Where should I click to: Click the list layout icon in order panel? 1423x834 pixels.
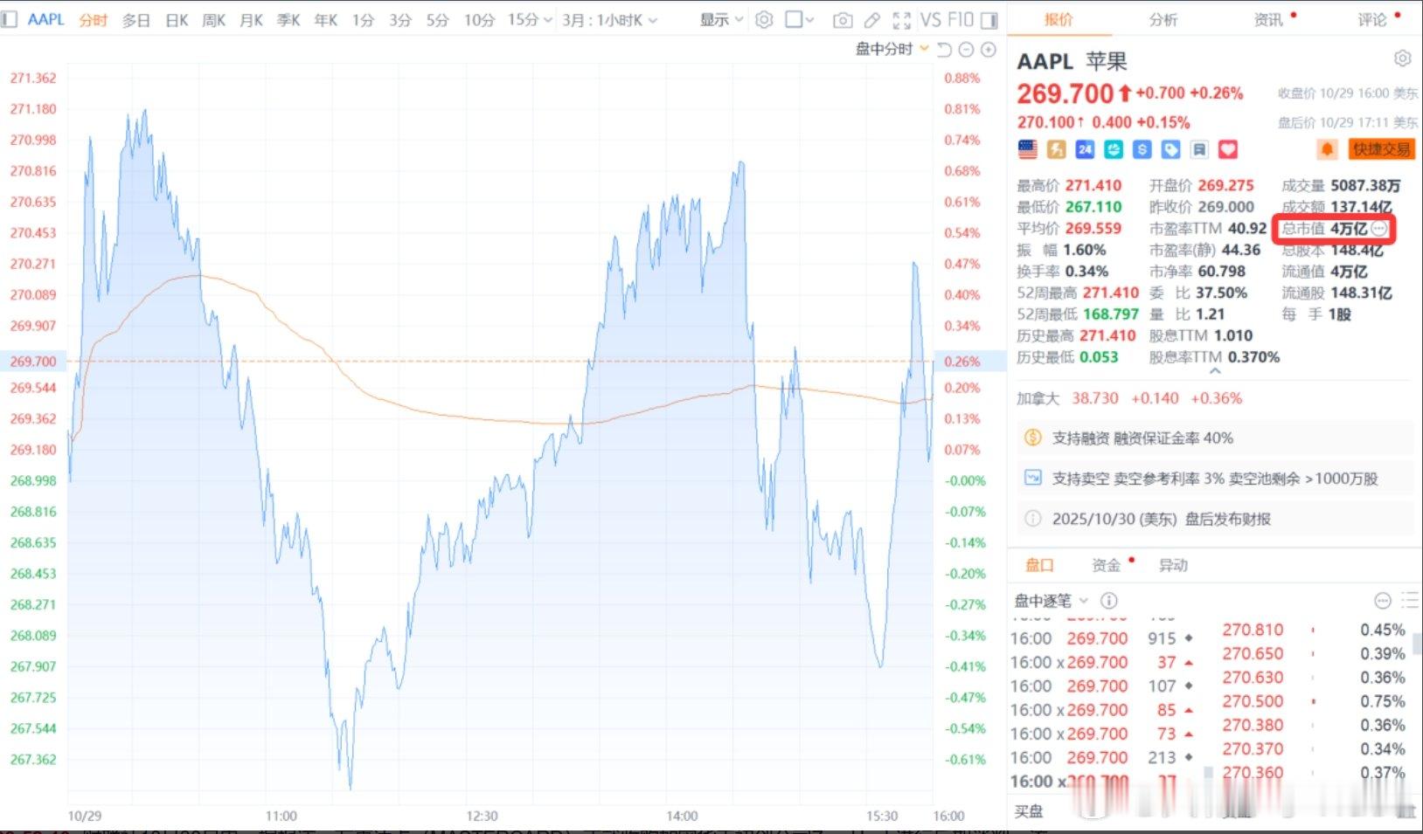[x=1409, y=600]
